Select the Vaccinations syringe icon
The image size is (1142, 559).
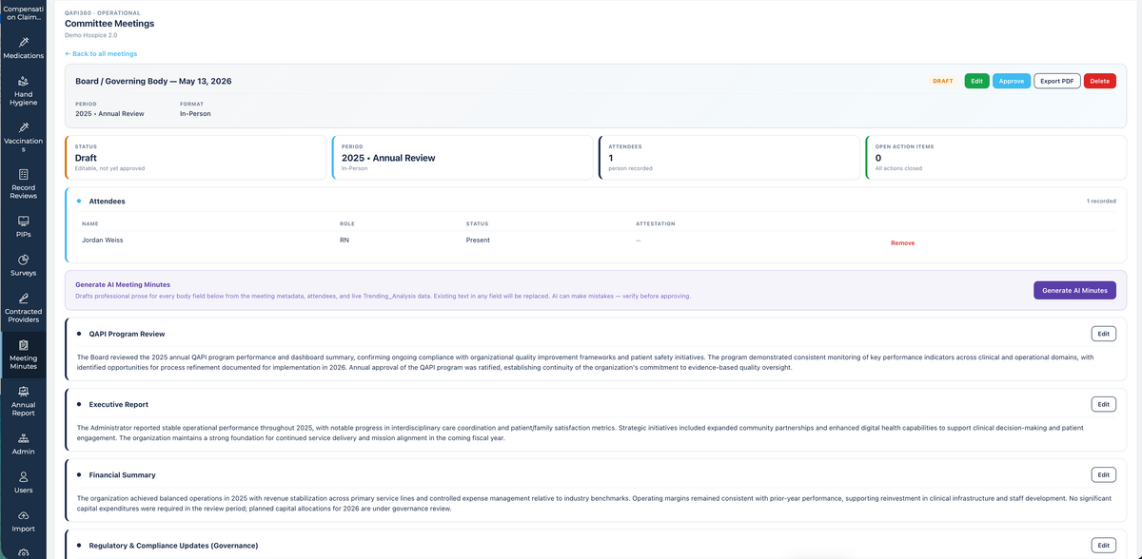coord(24,127)
